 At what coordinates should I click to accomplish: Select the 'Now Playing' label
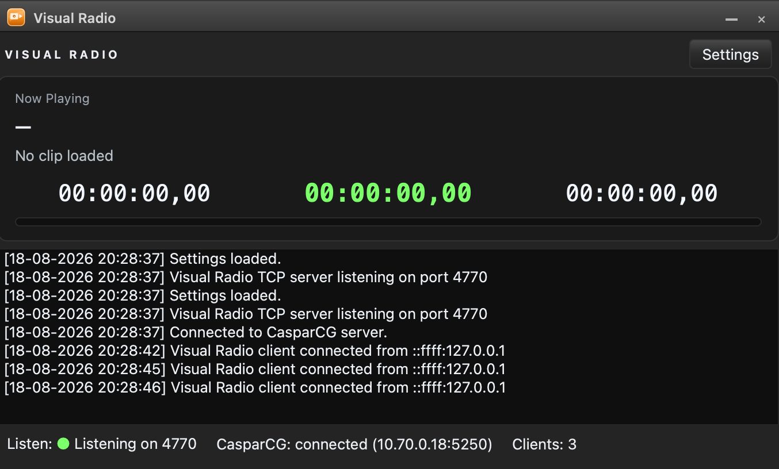(52, 98)
